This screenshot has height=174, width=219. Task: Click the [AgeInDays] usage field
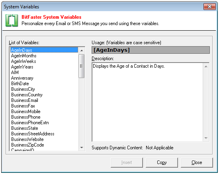151,50
